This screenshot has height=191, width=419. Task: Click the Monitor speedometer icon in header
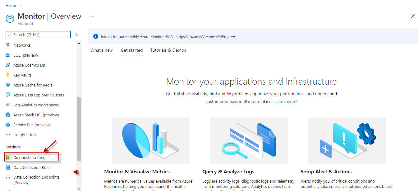(10, 18)
